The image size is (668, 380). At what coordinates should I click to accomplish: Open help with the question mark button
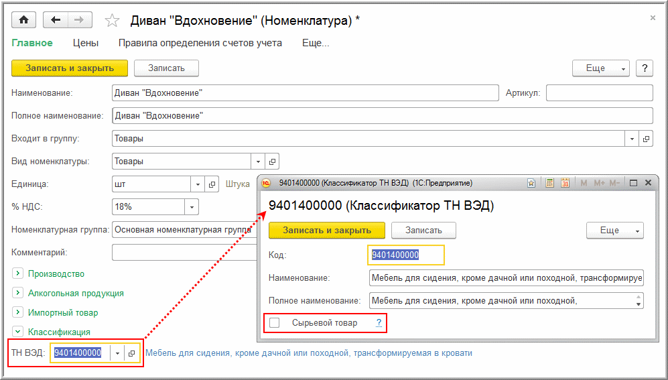point(645,68)
